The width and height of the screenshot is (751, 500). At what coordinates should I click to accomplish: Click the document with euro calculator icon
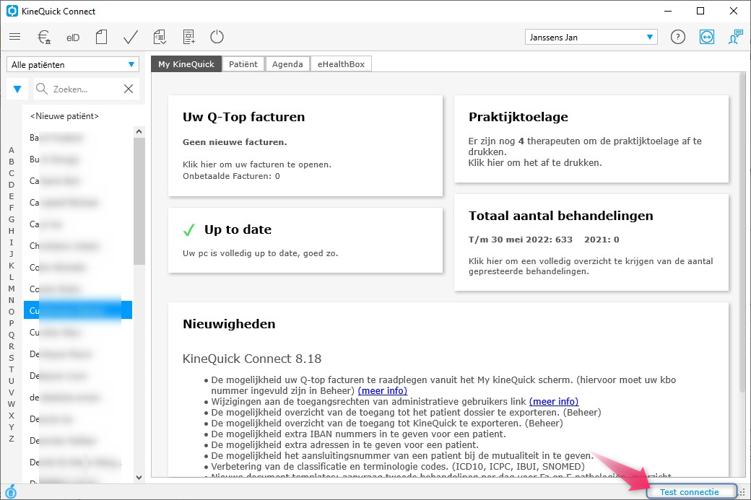coord(160,37)
